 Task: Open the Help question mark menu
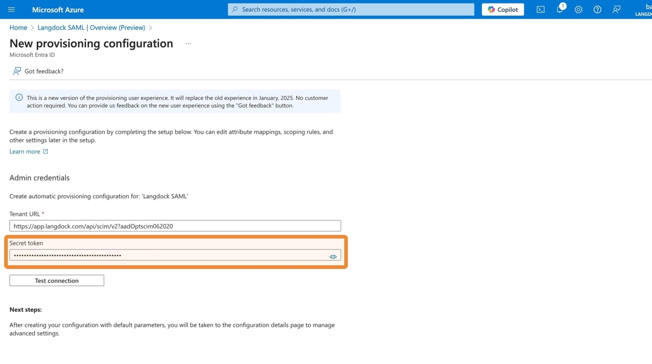[597, 9]
